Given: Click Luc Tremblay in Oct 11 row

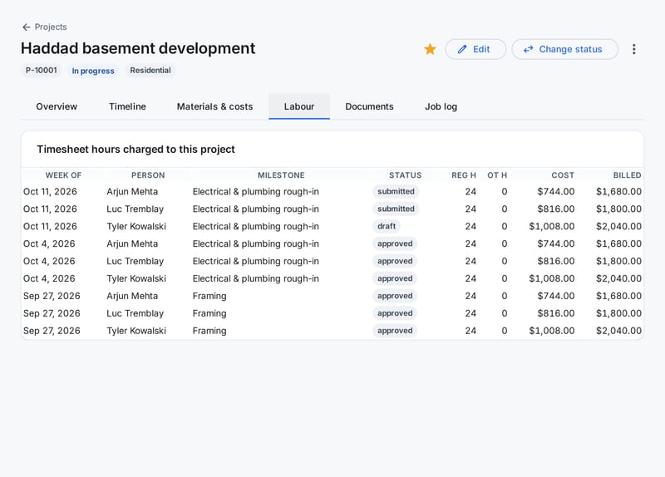Looking at the screenshot, I should pyautogui.click(x=135, y=209).
